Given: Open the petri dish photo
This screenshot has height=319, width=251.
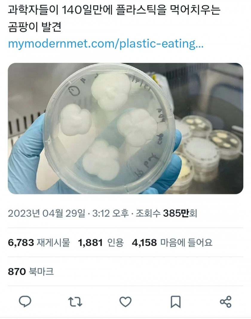Looking at the screenshot, I should (125, 128).
